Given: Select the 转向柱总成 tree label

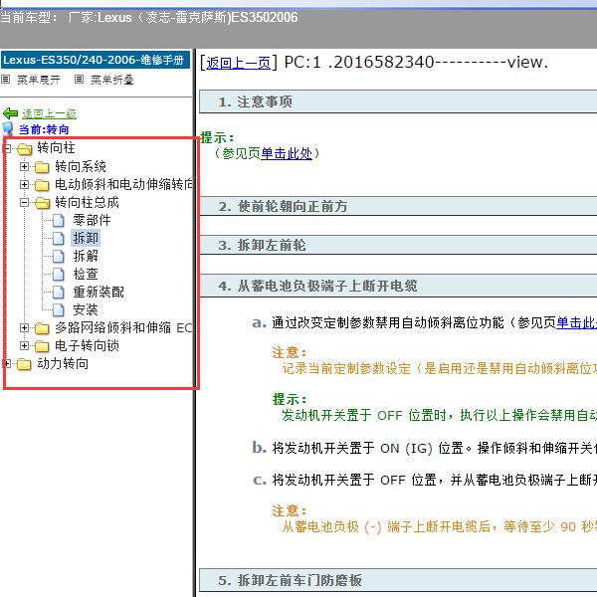Looking at the screenshot, I should tap(87, 202).
